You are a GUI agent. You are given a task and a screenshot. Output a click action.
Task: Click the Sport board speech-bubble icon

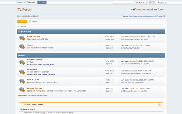point(22,47)
